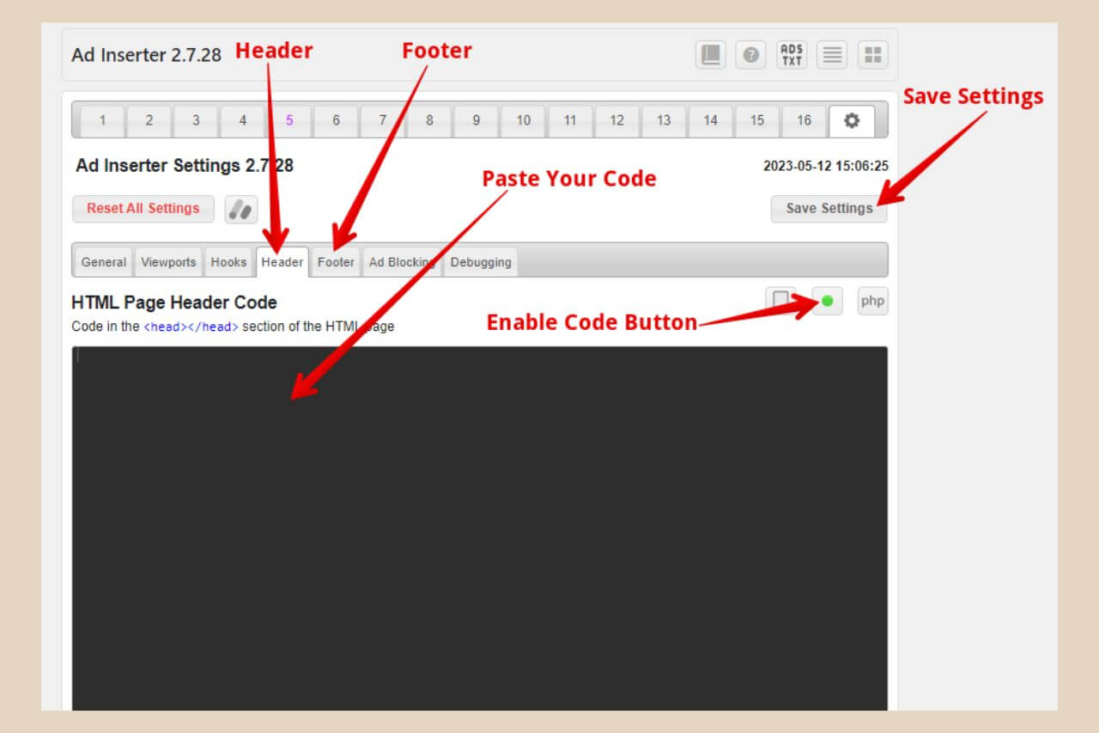This screenshot has height=733, width=1099.
Task: Toggle the green enable code button
Action: pos(828,301)
